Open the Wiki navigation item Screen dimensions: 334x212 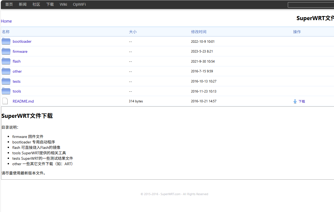[x=63, y=4]
